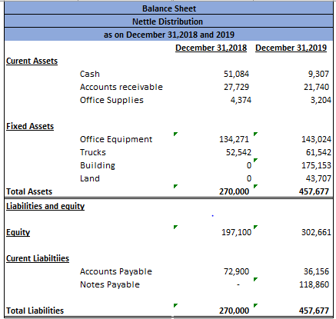Click Cash 2018 value 51,084
Screen dimensions: 336x319
pos(236,74)
